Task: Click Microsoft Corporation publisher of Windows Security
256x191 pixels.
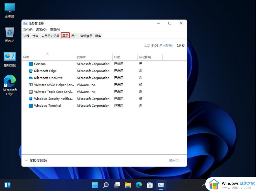Action: coord(93,99)
